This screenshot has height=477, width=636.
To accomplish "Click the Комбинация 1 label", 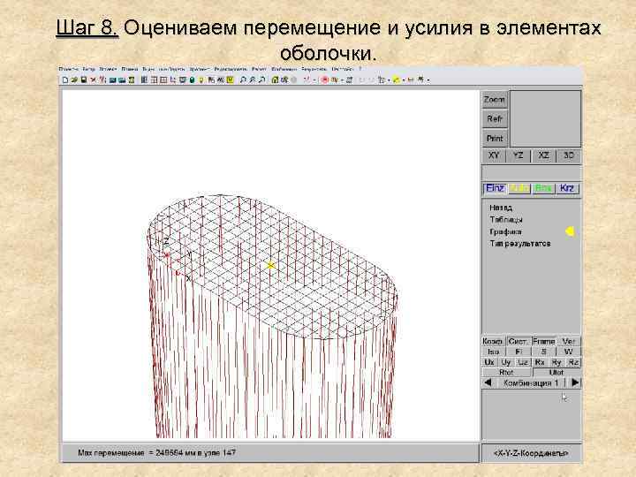I will point(531,382).
